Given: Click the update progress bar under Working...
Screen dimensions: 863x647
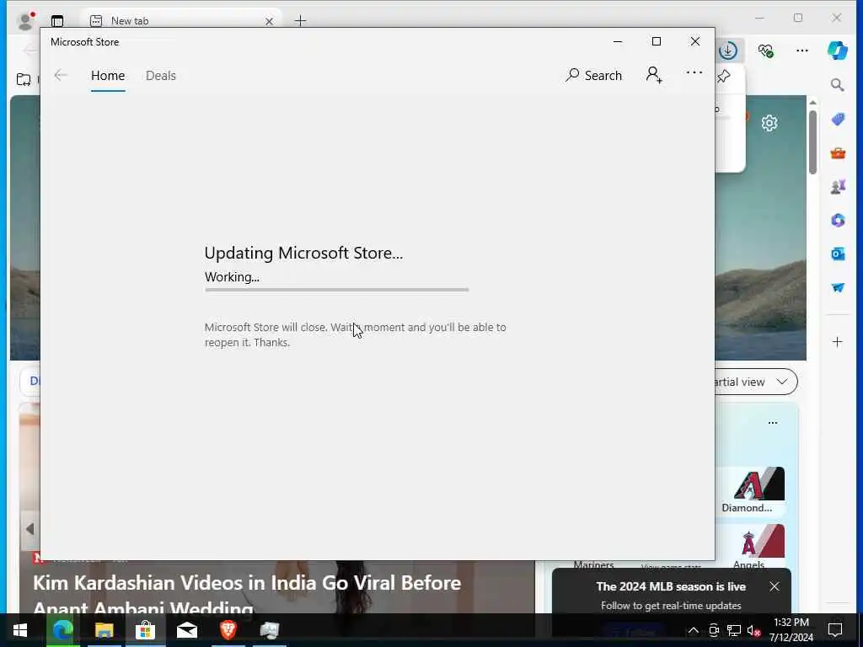Looking at the screenshot, I should [336, 290].
